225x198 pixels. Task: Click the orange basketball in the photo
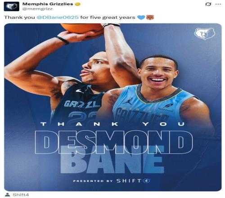[82, 28]
